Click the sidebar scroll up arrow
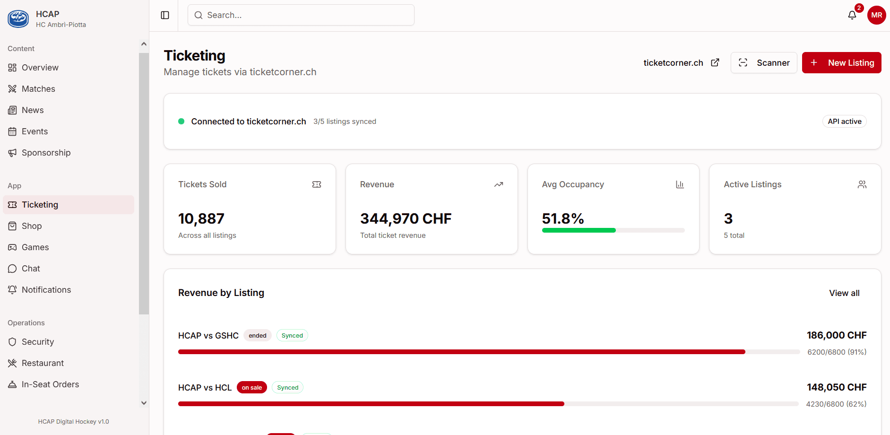Viewport: 890px width, 435px height. click(144, 44)
